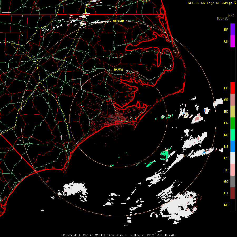Image resolution: width=237 pixels, height=237 pixels.
Task: Click the GC legend label
Action: (226, 181)
